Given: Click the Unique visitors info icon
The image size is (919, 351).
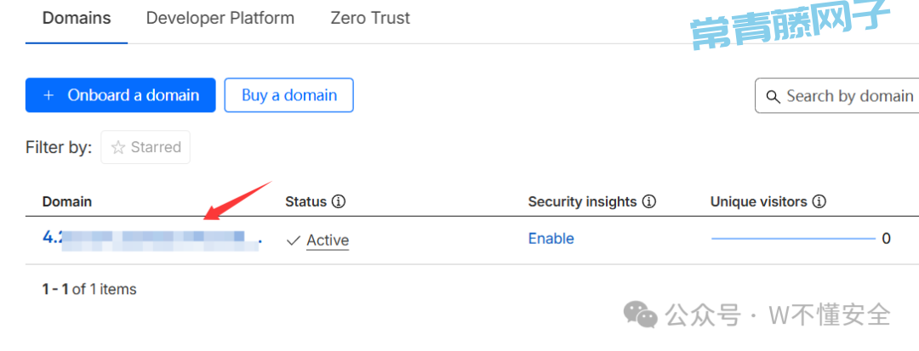Looking at the screenshot, I should click(819, 202).
